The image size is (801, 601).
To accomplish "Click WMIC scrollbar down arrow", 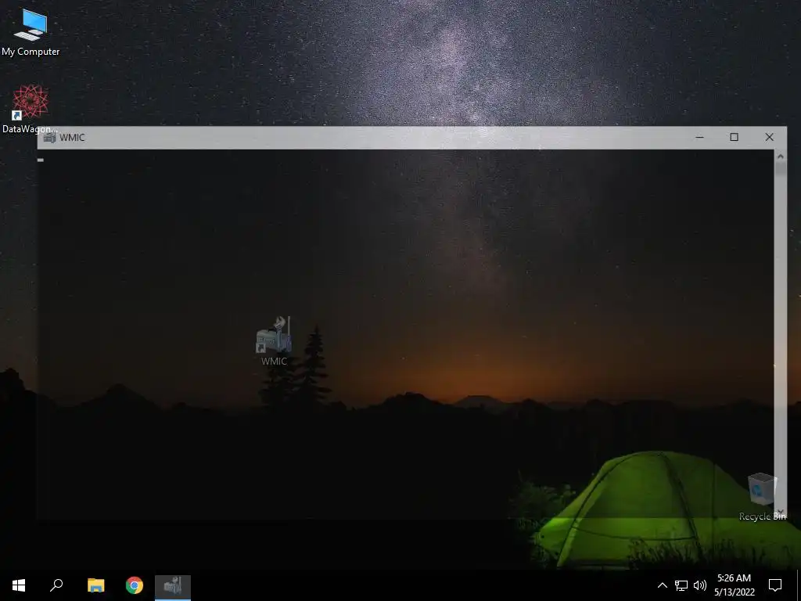I will pos(780,512).
